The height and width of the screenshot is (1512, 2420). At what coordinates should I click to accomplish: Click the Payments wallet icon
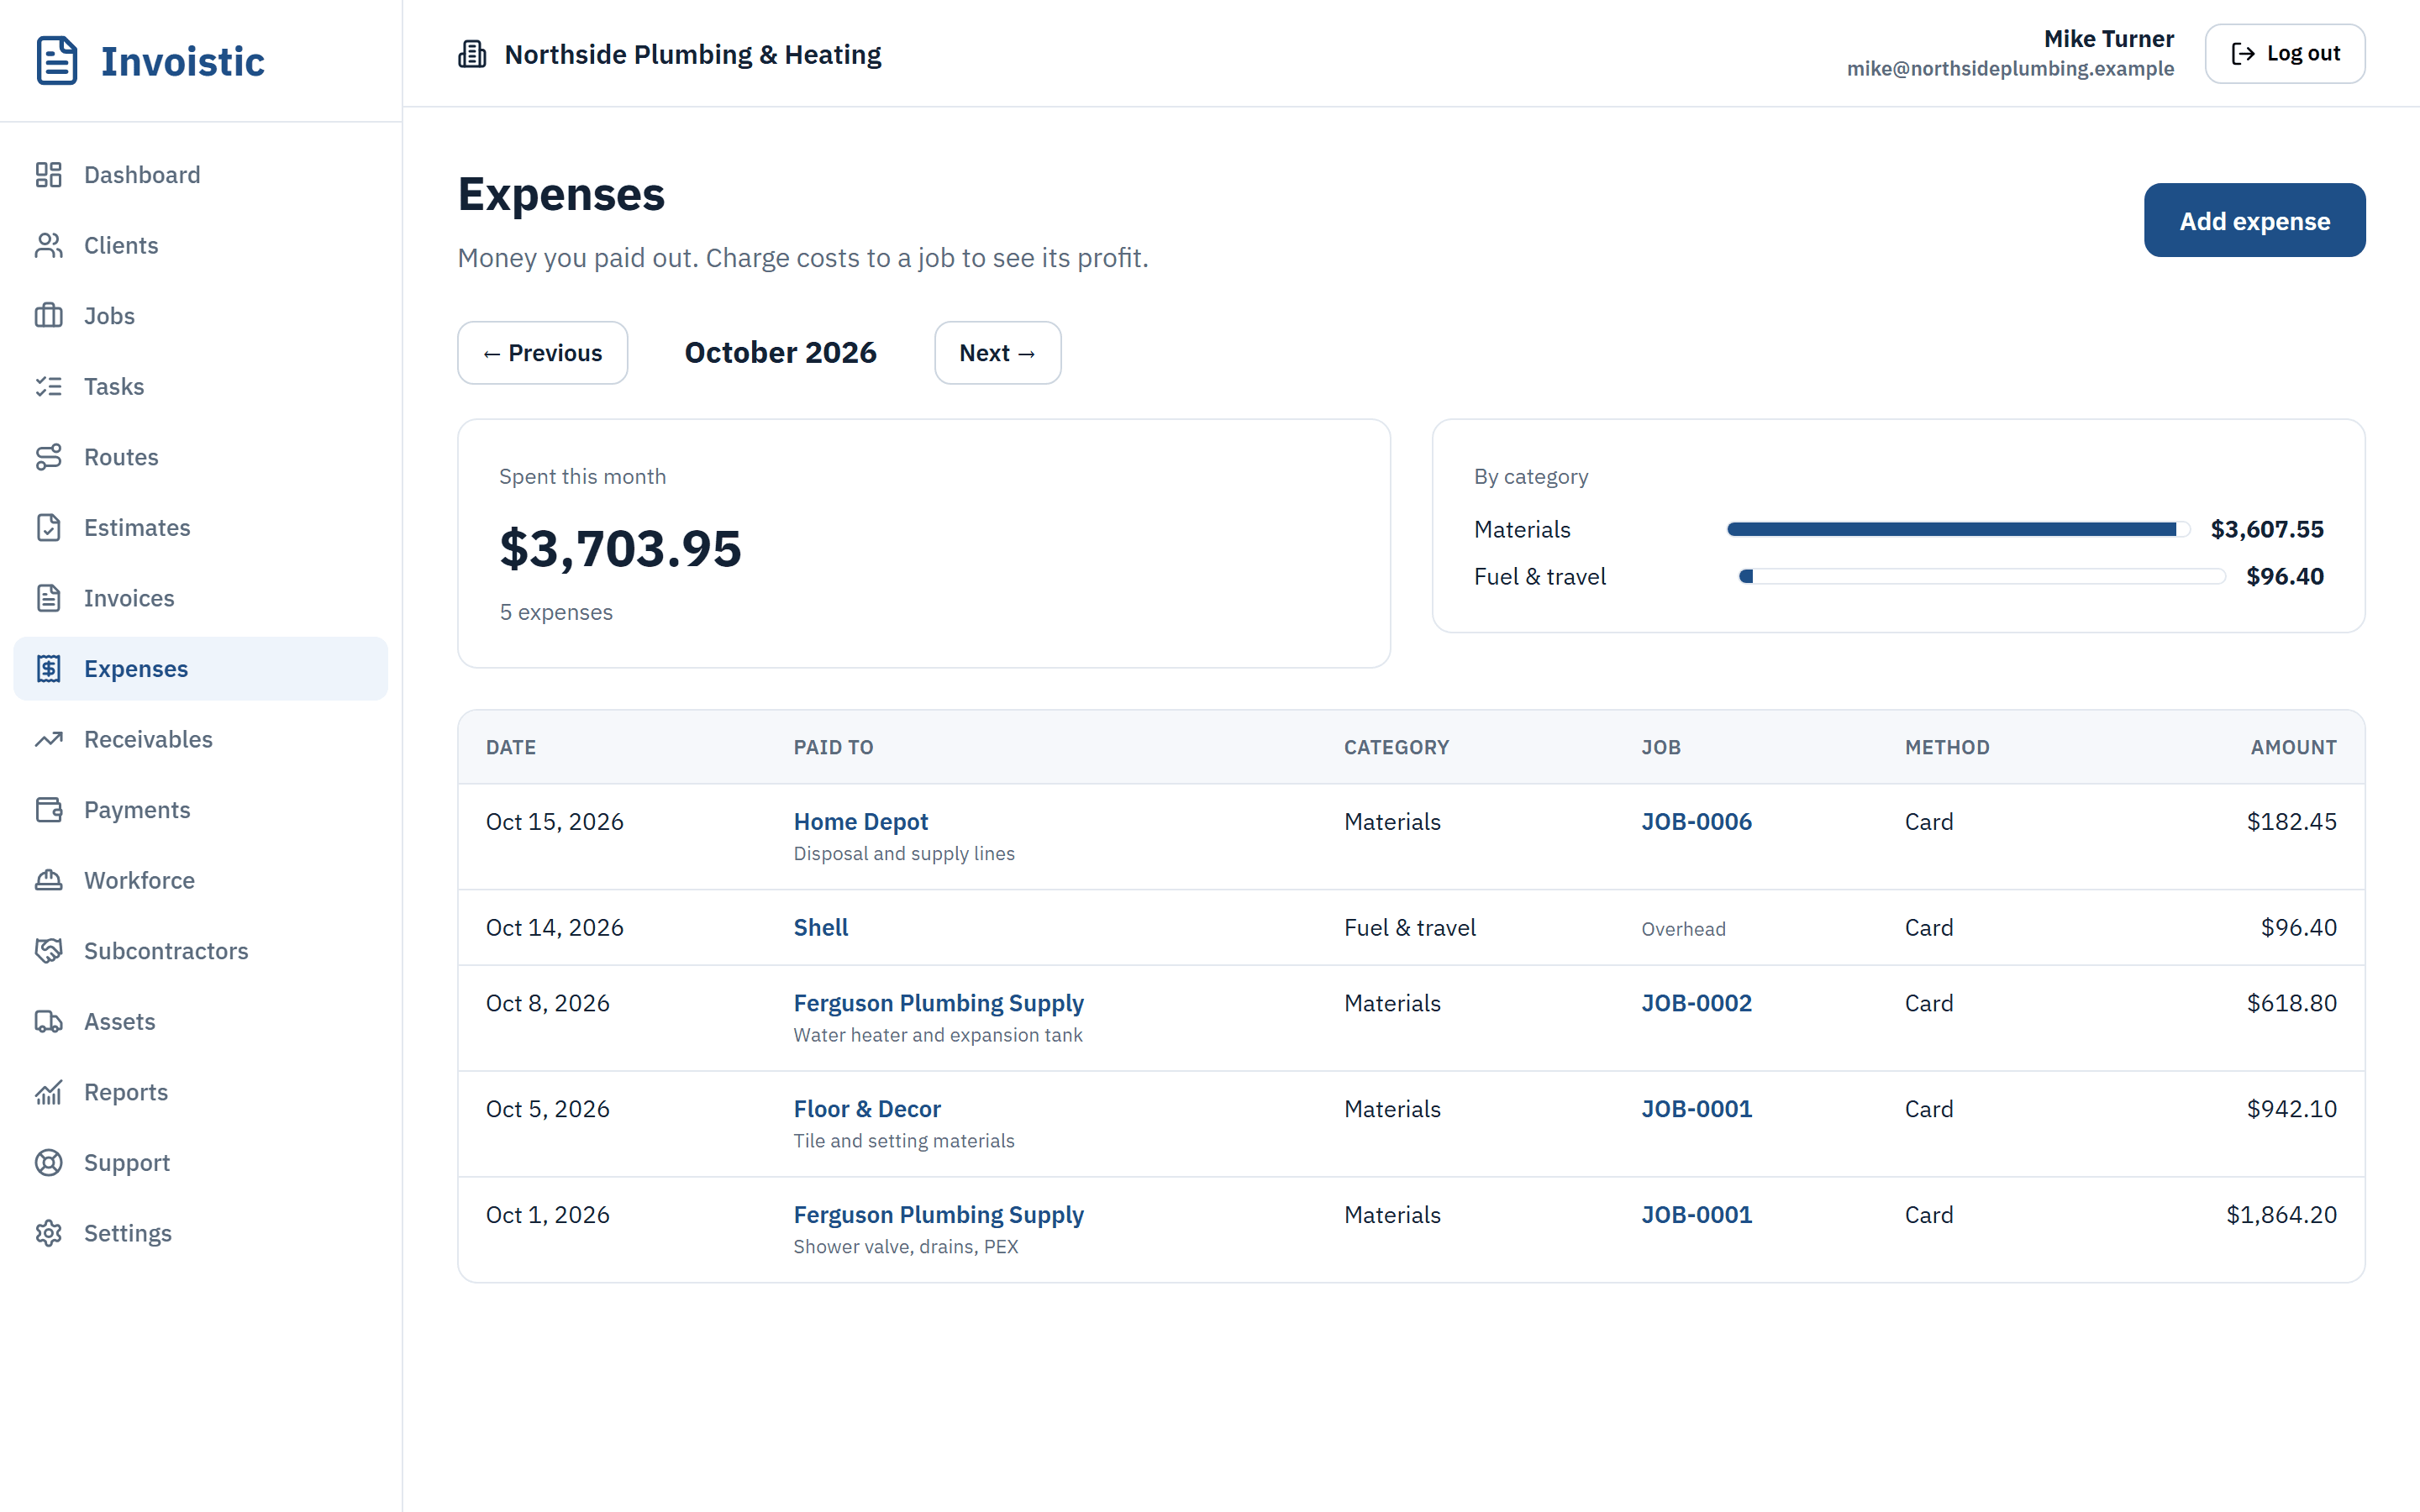click(x=49, y=809)
